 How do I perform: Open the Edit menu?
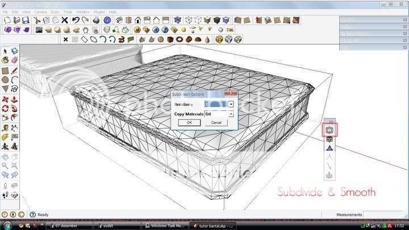[15, 12]
